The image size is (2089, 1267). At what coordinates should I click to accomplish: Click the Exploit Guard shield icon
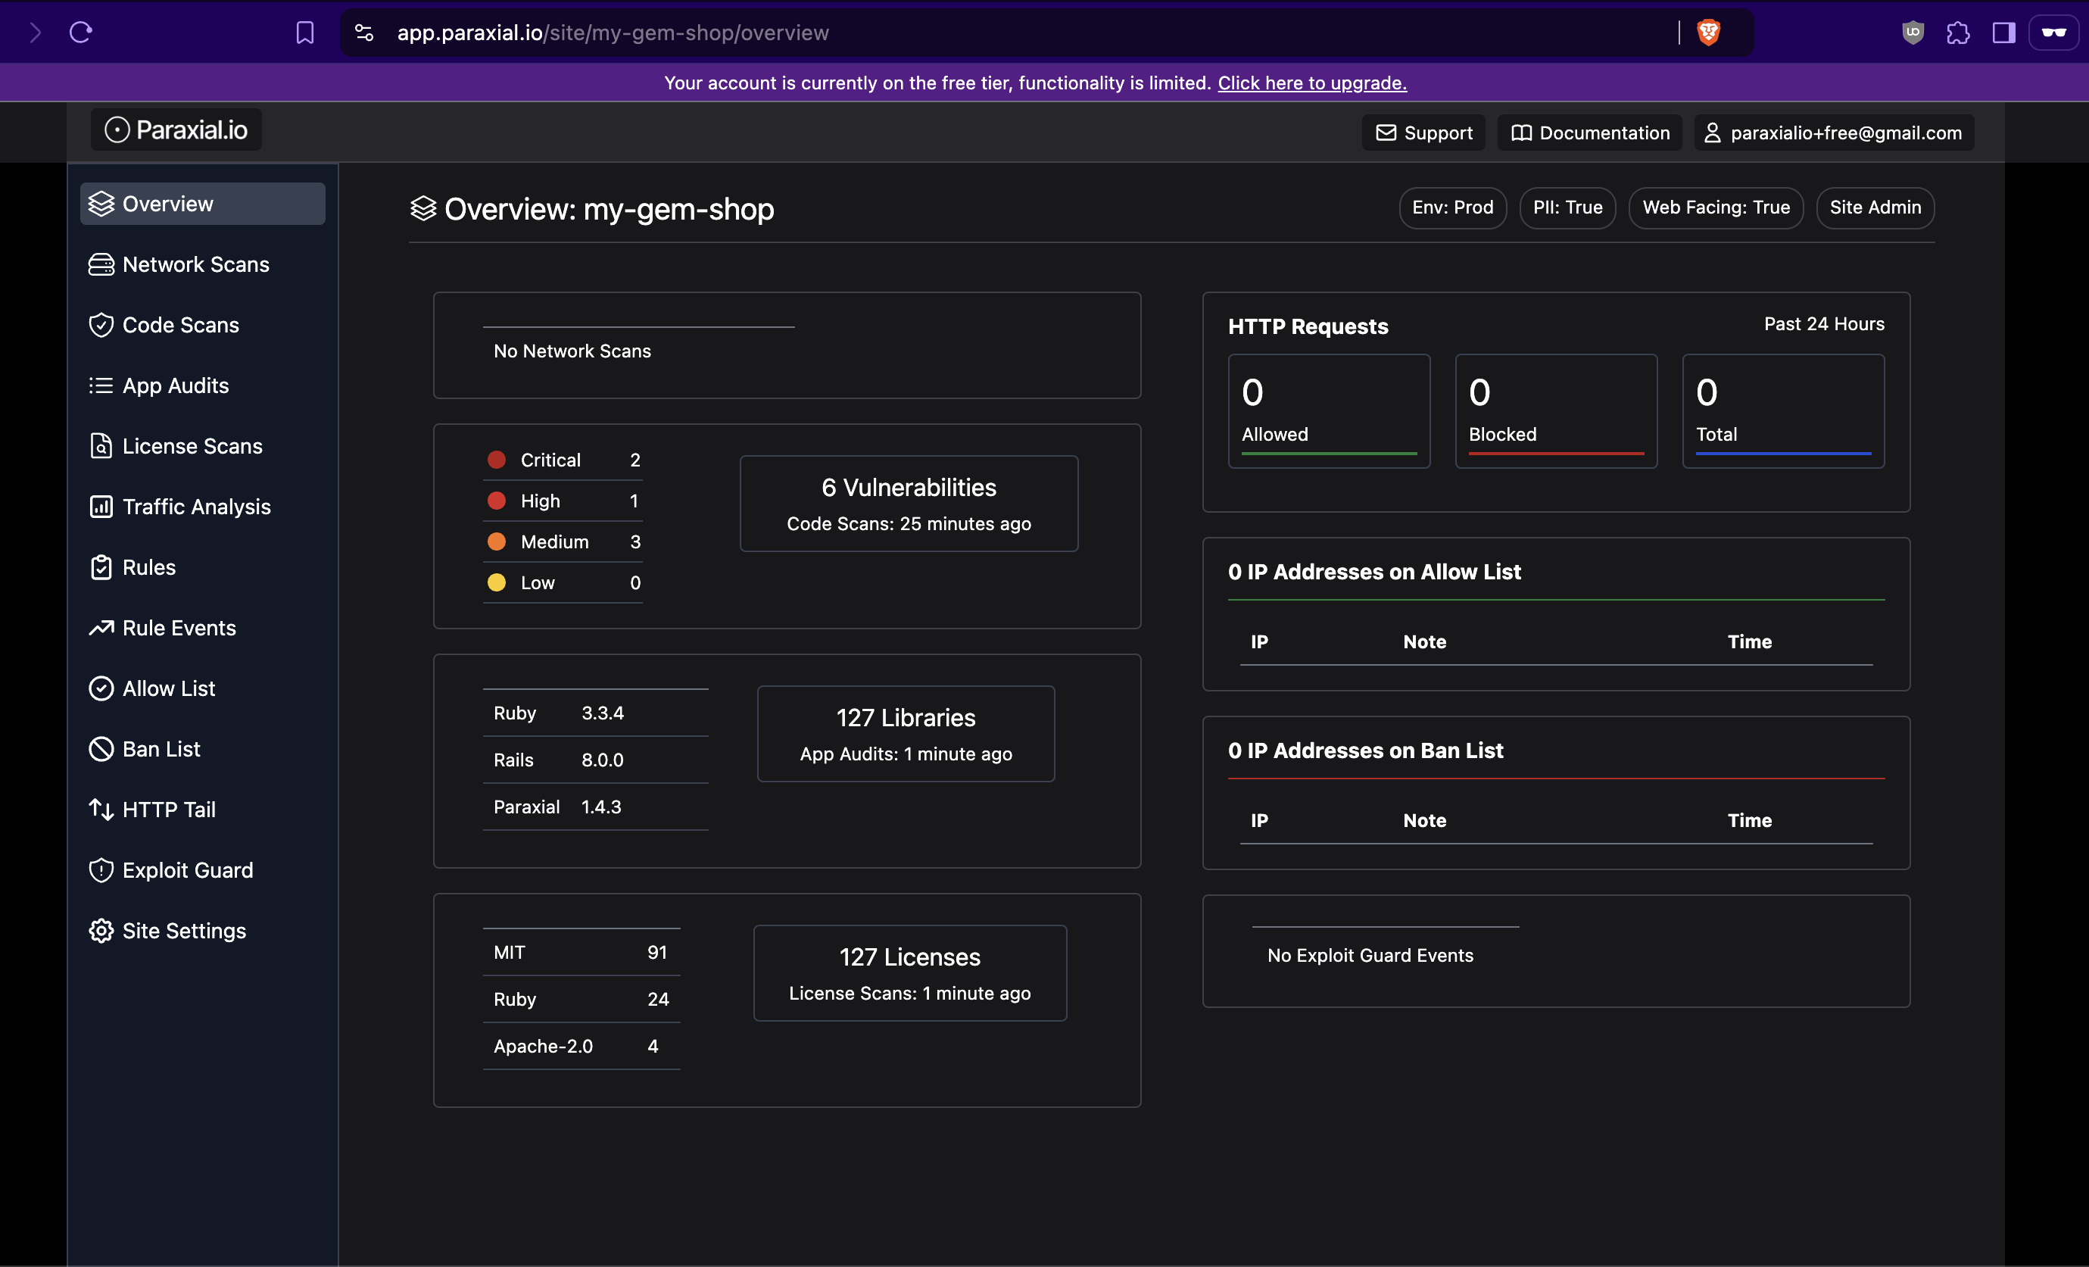(101, 870)
